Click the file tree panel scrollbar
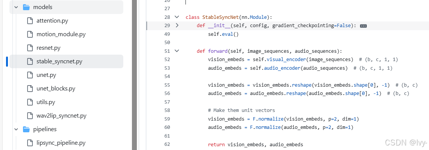 click(x=134, y=75)
